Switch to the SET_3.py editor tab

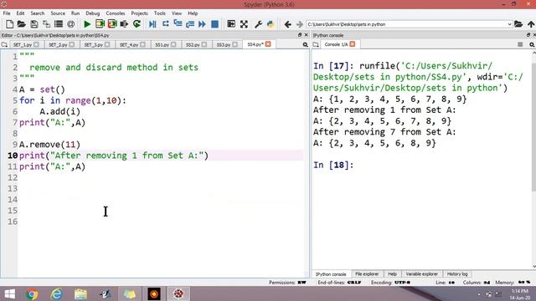click(97, 44)
